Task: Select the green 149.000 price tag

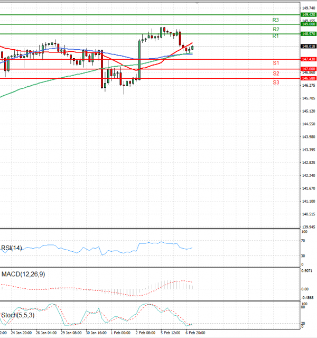Action: [x=309, y=24]
